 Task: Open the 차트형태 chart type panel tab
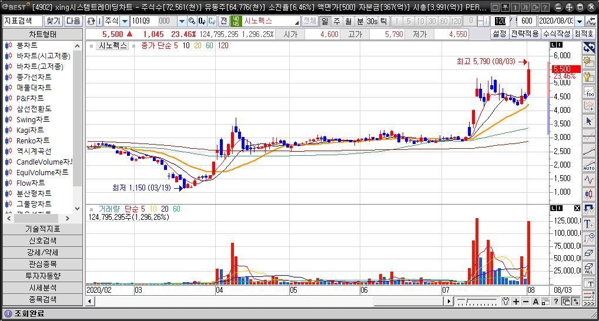point(42,34)
